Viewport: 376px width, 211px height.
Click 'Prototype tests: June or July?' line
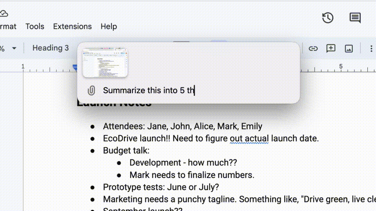pyautogui.click(x=161, y=187)
